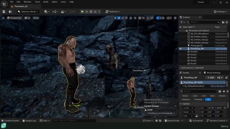Select the Physics filter category

(x=222, y=96)
